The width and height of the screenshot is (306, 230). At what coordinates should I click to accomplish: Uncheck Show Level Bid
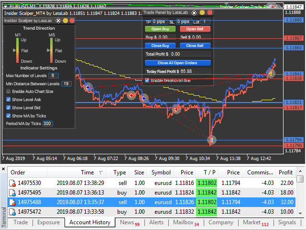click(x=9, y=107)
